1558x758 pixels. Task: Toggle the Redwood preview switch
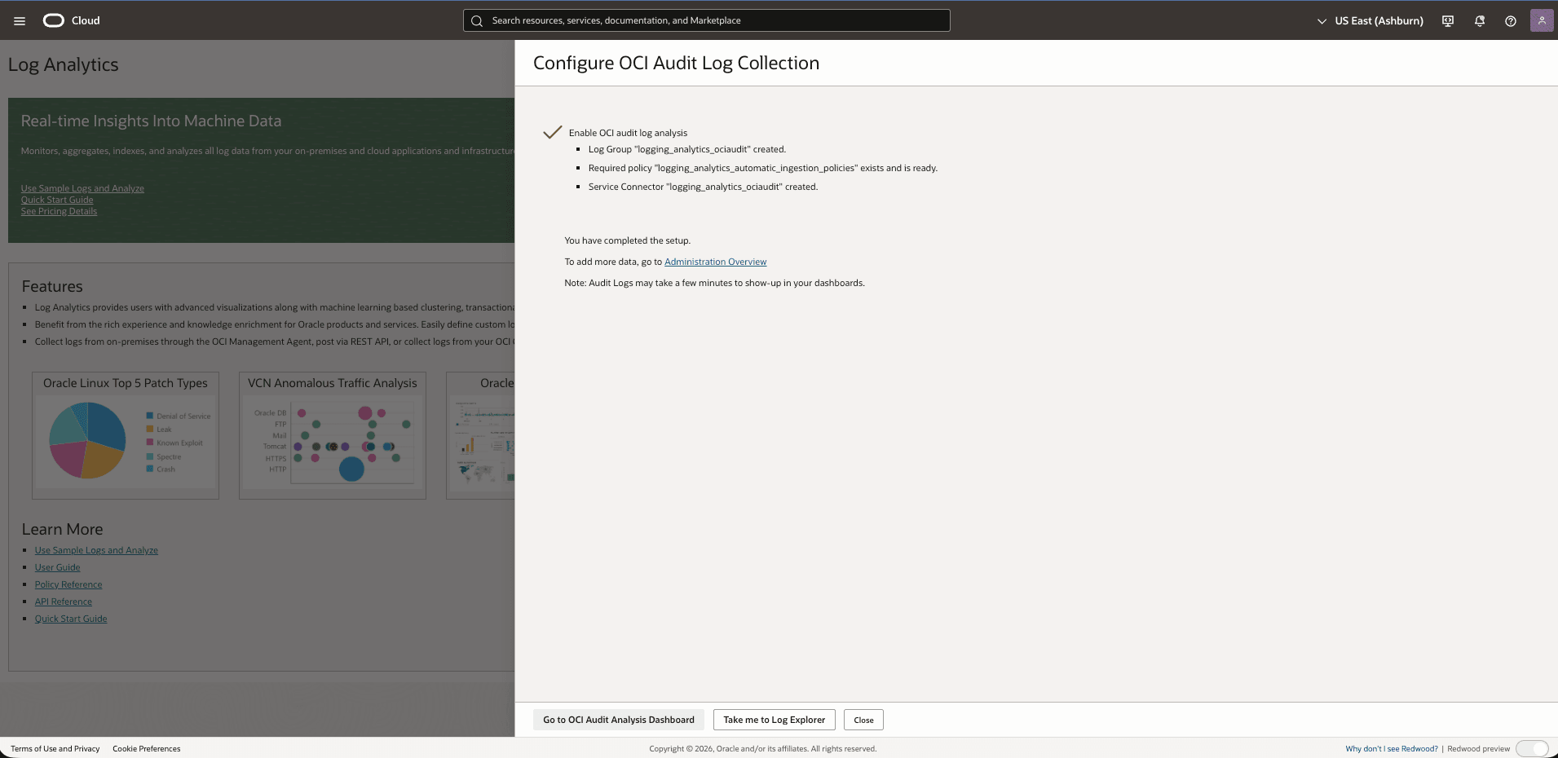1532,748
